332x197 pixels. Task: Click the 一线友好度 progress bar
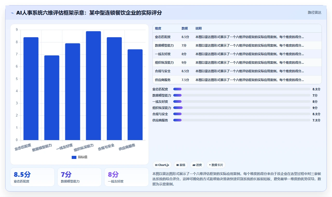(x=242, y=101)
